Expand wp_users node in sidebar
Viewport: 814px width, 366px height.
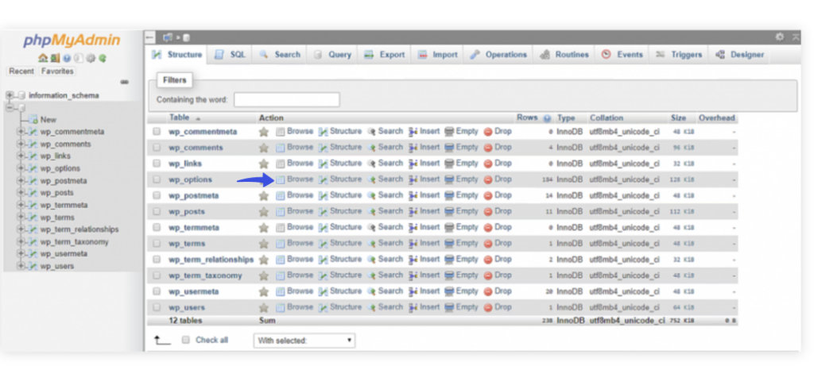tap(21, 266)
